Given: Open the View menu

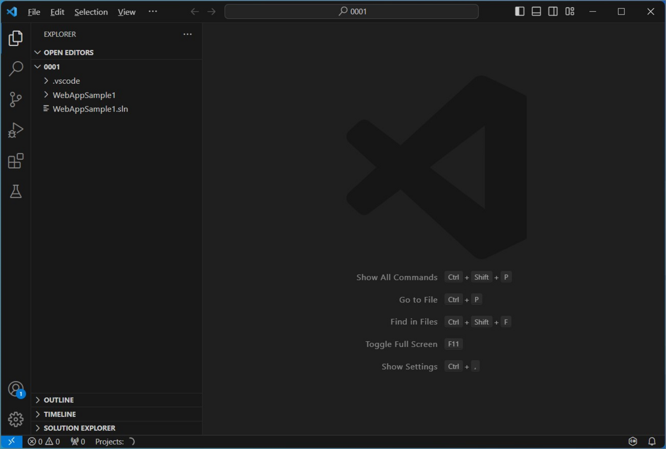Looking at the screenshot, I should tap(127, 12).
